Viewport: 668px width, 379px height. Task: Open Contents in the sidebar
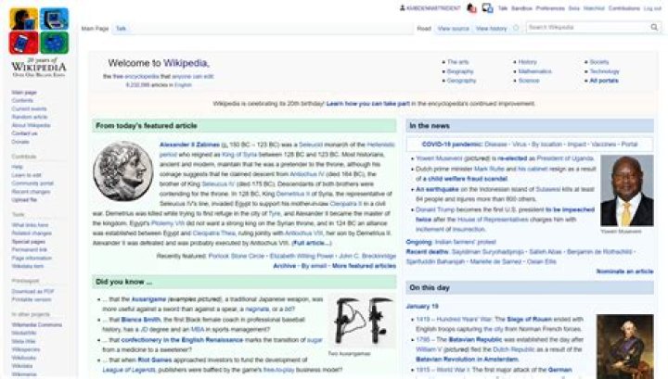pyautogui.click(x=22, y=100)
